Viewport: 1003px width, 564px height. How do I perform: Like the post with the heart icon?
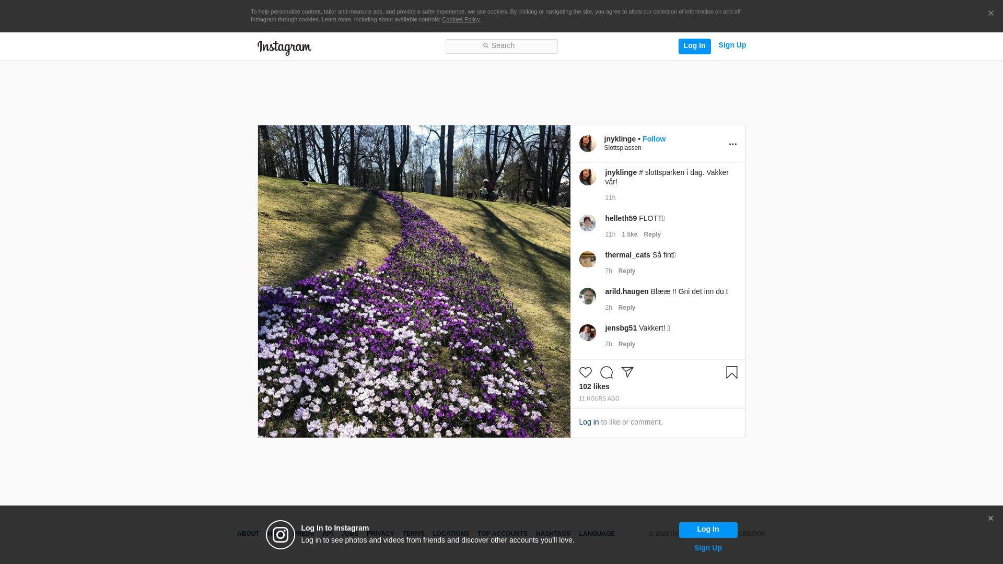tap(585, 372)
